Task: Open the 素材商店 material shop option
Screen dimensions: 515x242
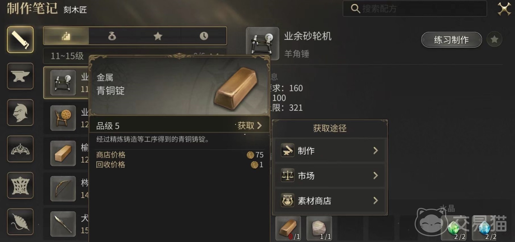Action: click(330, 200)
